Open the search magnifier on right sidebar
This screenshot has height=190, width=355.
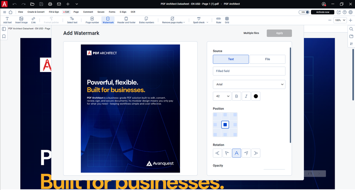(351, 29)
